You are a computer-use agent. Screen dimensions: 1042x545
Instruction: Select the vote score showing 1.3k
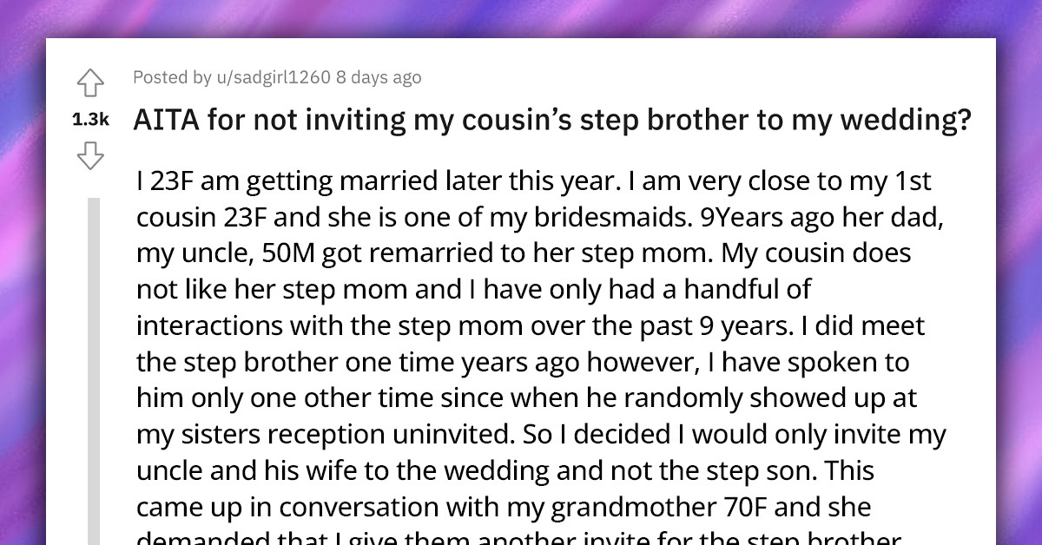pos(90,119)
